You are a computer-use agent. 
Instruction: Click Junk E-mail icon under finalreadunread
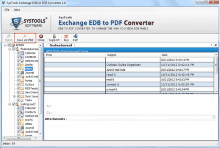(22, 77)
